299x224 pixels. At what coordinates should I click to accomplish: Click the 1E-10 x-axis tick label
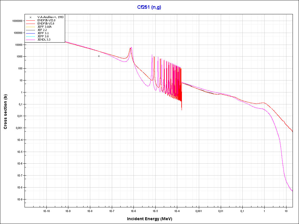46,211
